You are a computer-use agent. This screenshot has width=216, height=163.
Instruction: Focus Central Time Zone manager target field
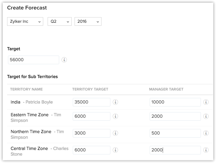[175, 150]
